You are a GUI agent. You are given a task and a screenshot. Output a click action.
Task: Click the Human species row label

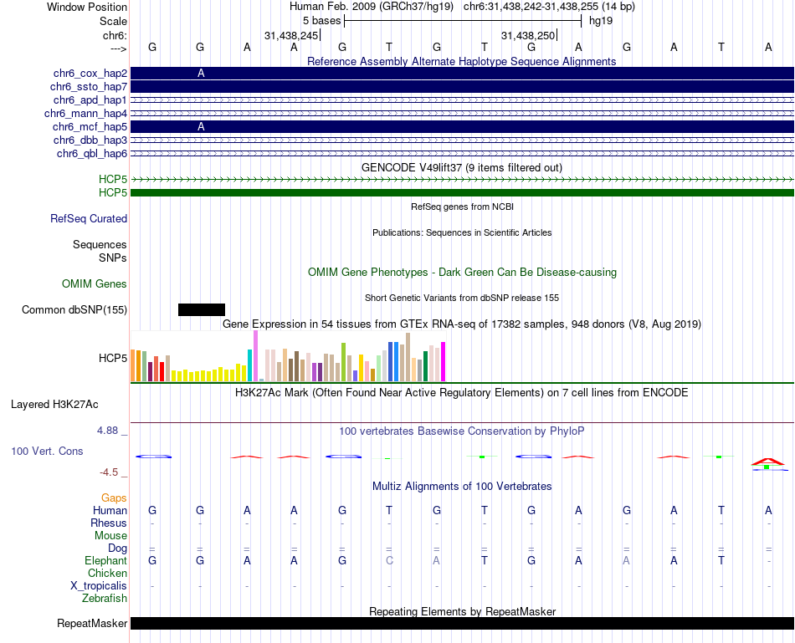point(110,510)
